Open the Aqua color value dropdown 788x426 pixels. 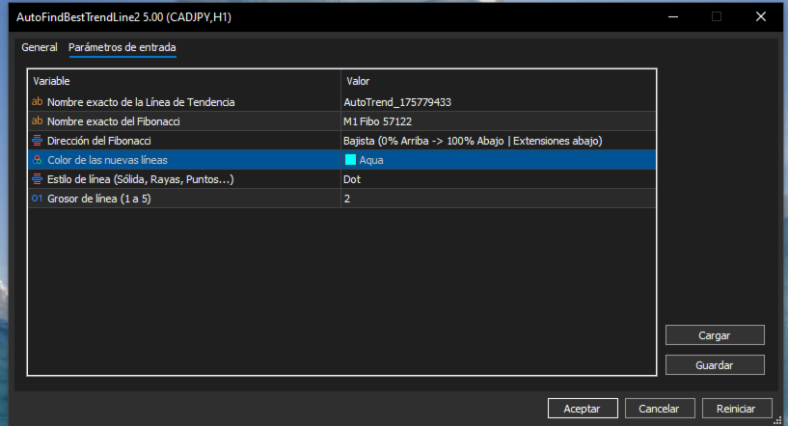(498, 160)
